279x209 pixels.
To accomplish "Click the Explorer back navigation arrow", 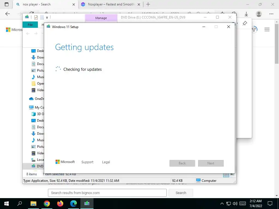I will click(28, 33).
